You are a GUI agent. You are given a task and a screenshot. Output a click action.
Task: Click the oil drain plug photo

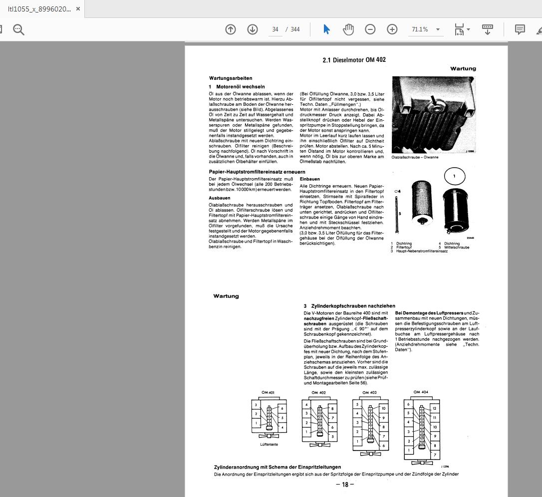[434, 115]
